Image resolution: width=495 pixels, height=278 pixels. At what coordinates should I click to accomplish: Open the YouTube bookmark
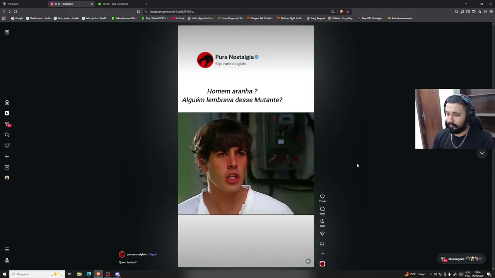coord(178,18)
